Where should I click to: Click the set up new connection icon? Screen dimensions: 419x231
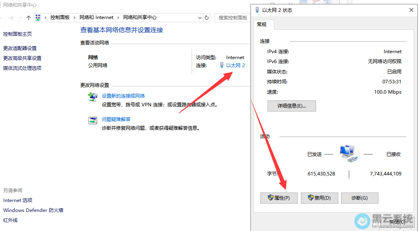tap(93, 97)
